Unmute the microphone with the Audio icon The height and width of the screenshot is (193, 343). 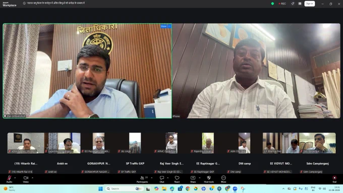[9, 179]
